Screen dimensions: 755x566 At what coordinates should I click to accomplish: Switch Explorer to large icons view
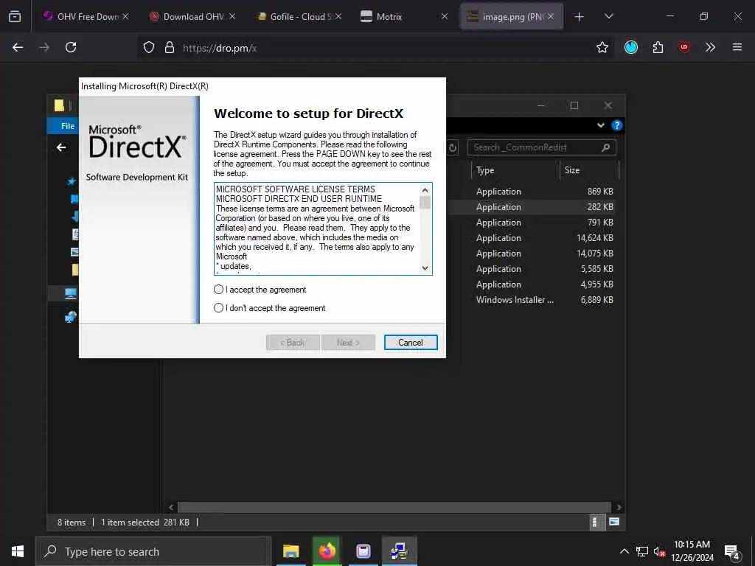pos(614,522)
